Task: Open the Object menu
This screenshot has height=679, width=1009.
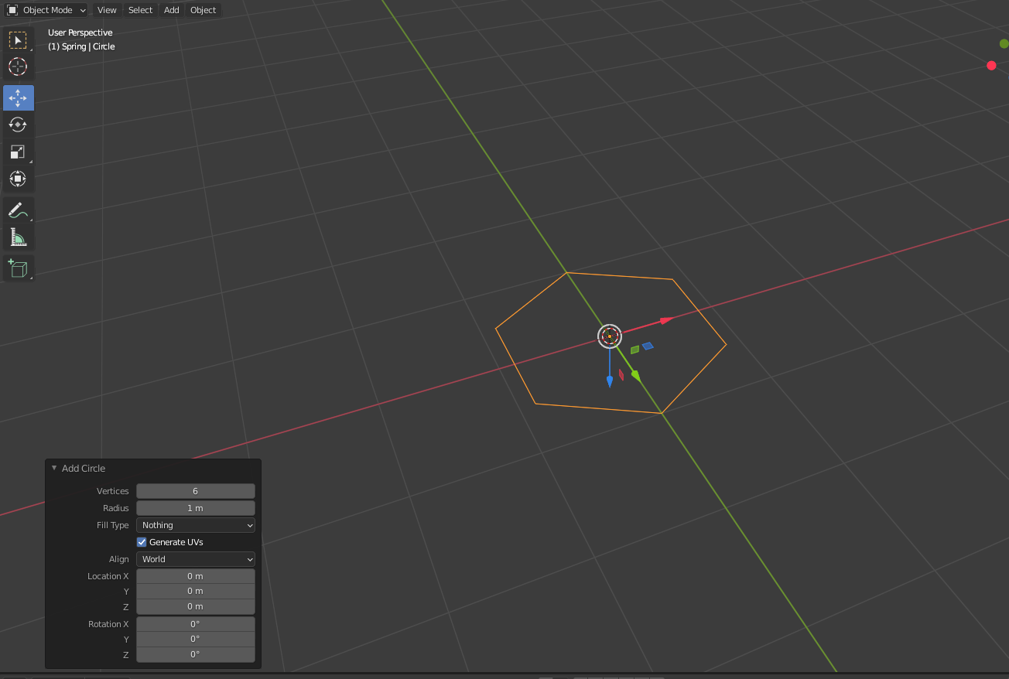Action: (x=203, y=10)
